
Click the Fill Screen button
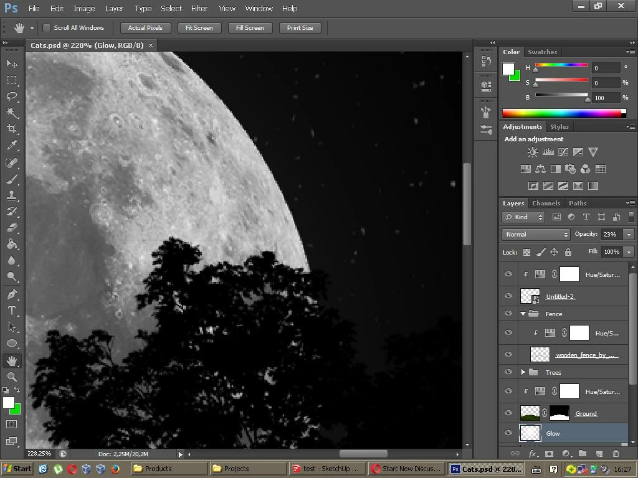click(250, 28)
